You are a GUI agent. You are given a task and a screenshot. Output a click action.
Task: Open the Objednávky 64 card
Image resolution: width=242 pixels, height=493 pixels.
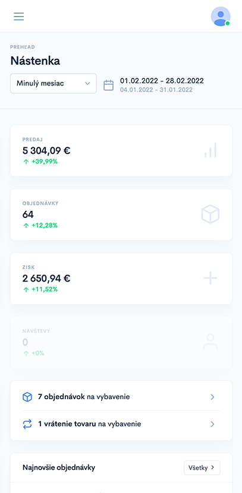point(121,215)
